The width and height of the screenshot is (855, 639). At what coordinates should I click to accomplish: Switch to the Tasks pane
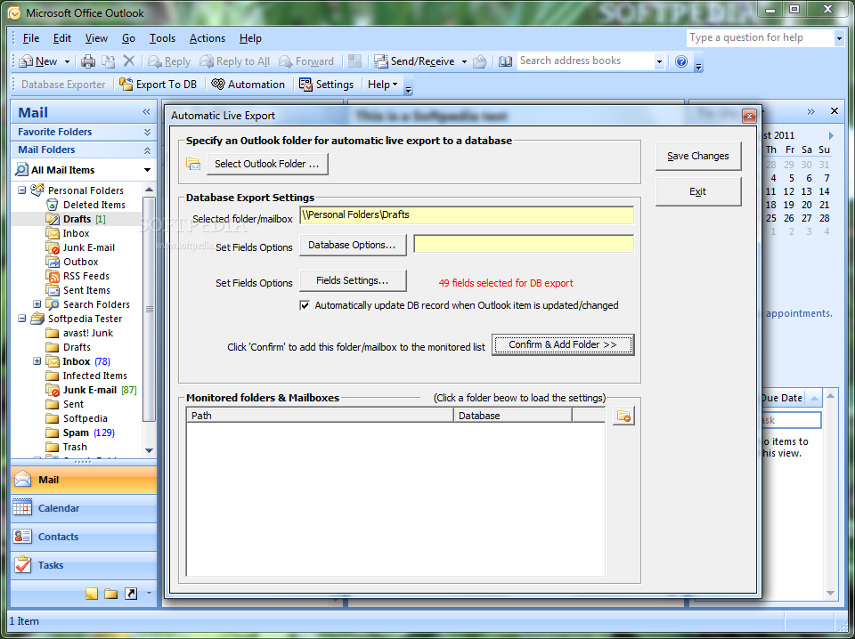[x=84, y=565]
